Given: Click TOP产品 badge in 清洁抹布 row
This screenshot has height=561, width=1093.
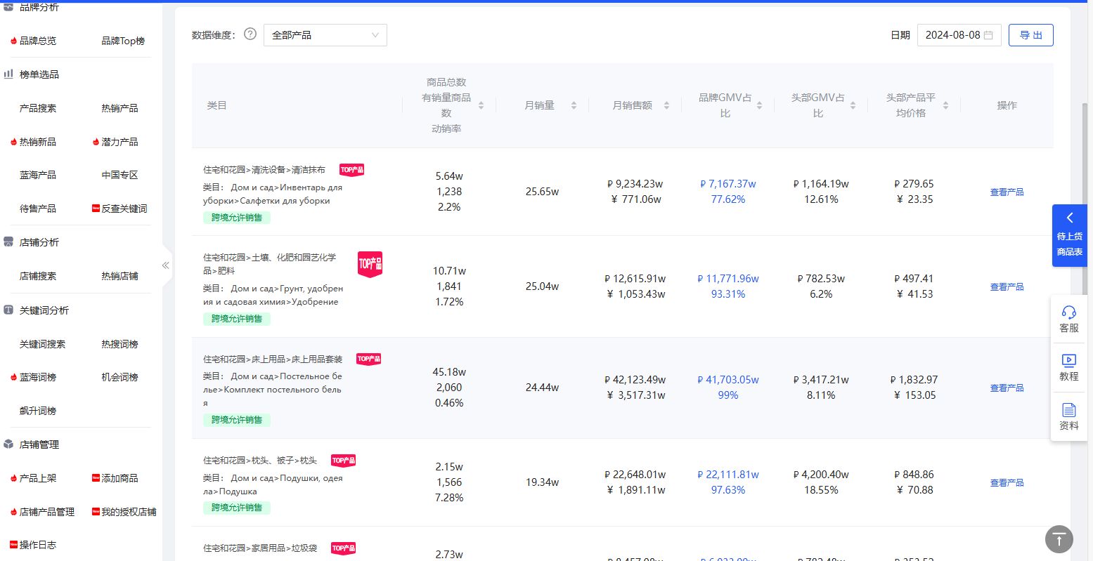Looking at the screenshot, I should (351, 170).
